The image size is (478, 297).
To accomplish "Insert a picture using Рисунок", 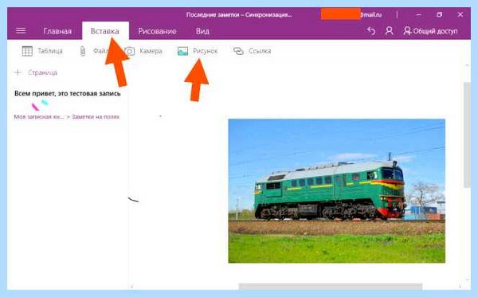I will 198,51.
